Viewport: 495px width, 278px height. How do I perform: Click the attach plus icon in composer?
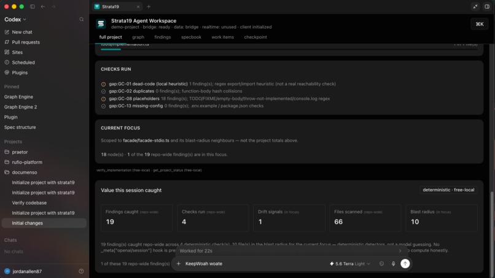click(x=179, y=263)
